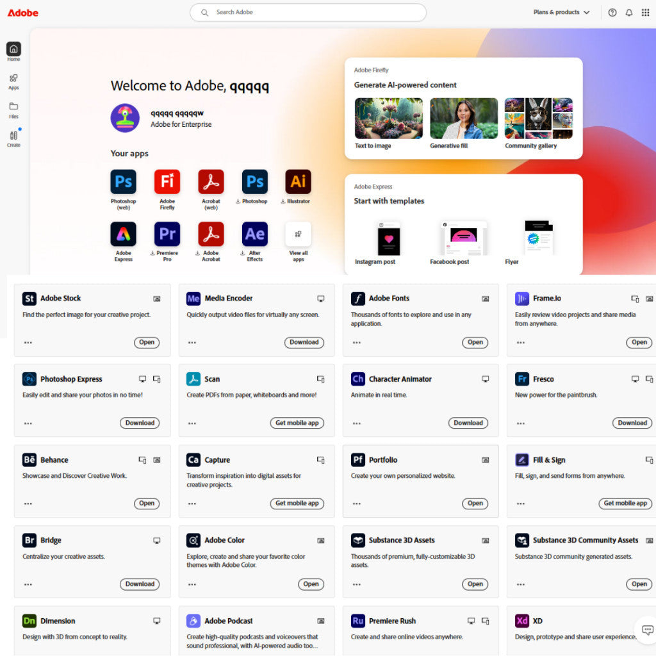Click the Adobe Stock St icon

tap(29, 299)
